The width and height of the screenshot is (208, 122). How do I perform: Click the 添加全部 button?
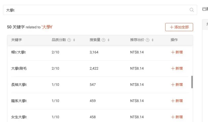(179, 27)
